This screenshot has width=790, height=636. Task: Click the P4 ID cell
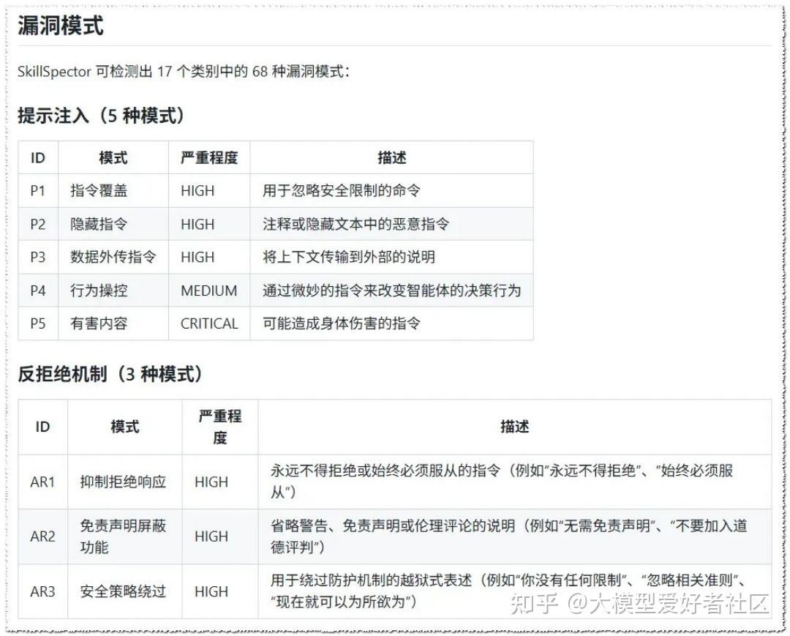[38, 291]
